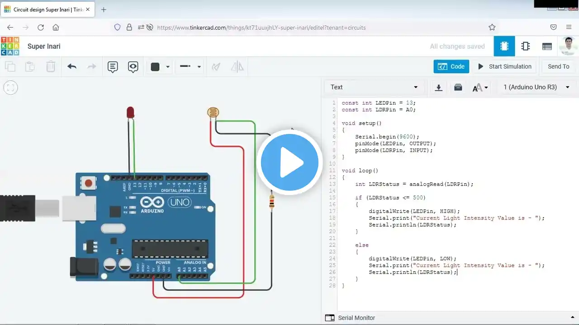Open the font size dropdown
The height and width of the screenshot is (325, 579).
[480, 88]
